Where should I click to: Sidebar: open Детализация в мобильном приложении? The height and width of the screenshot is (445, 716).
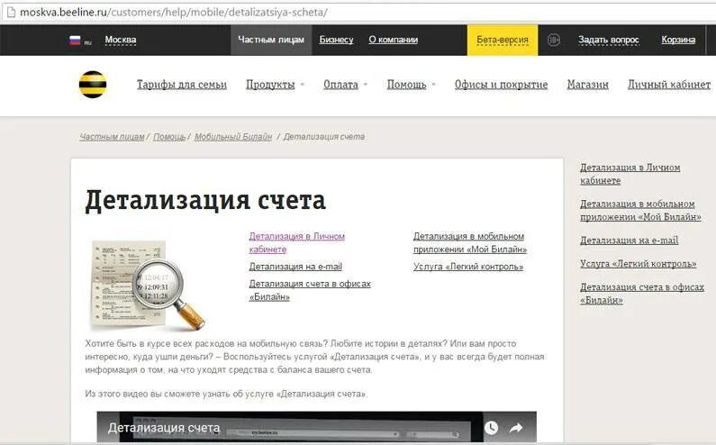pyautogui.click(x=640, y=210)
